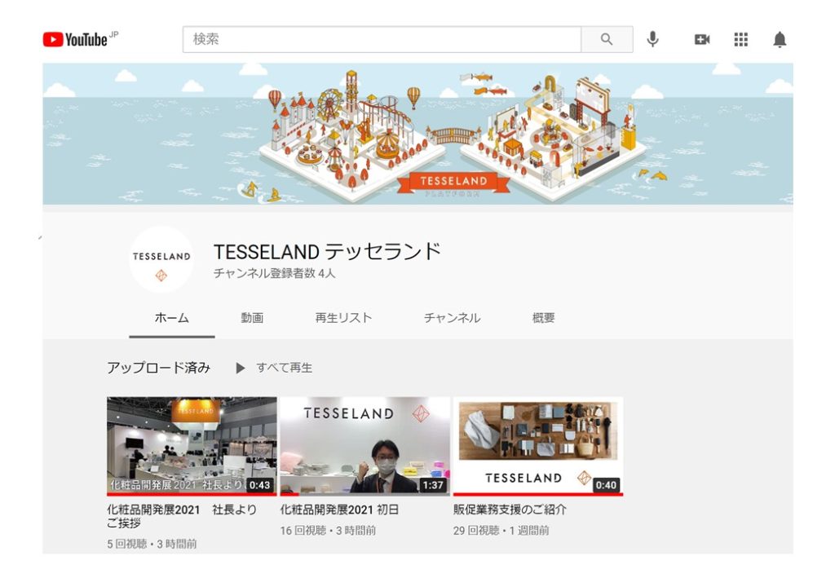
Task: Click the すべて再生 link
Action: [x=275, y=368]
